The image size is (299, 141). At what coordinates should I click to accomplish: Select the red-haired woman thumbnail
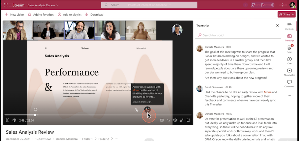tap(141, 30)
